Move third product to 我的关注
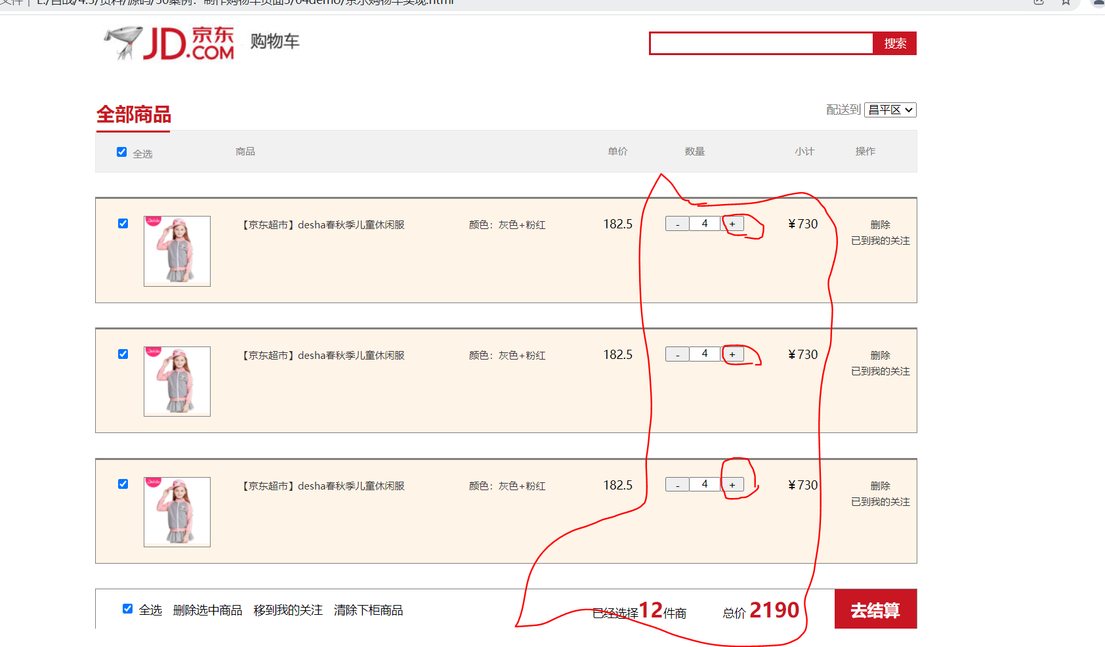 pos(881,502)
